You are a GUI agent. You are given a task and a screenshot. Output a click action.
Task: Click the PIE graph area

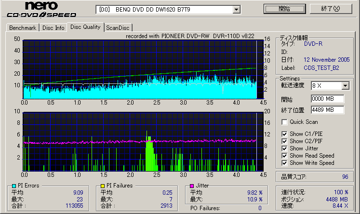coord(143,69)
